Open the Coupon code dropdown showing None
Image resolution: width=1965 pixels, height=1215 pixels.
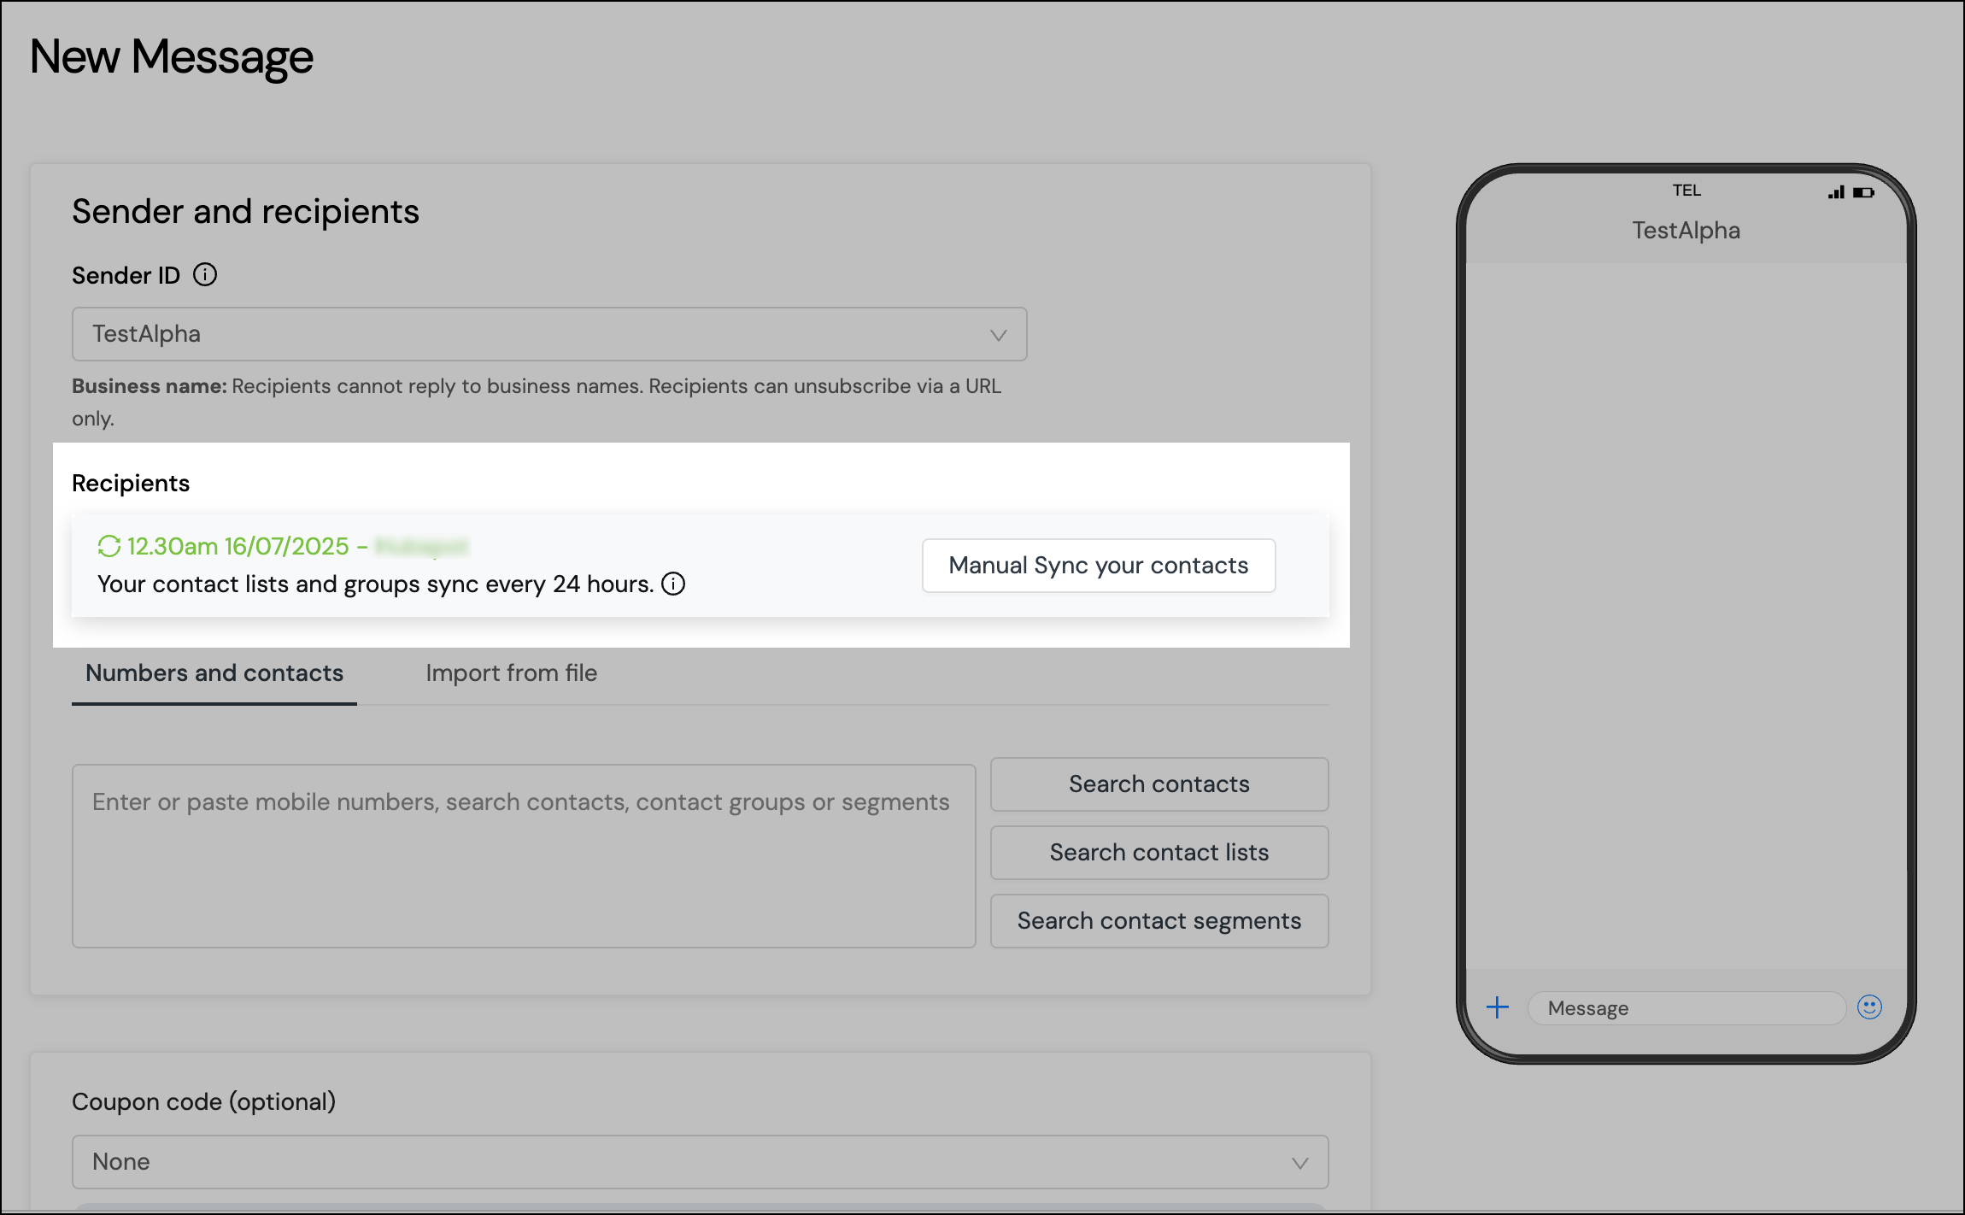[700, 1162]
